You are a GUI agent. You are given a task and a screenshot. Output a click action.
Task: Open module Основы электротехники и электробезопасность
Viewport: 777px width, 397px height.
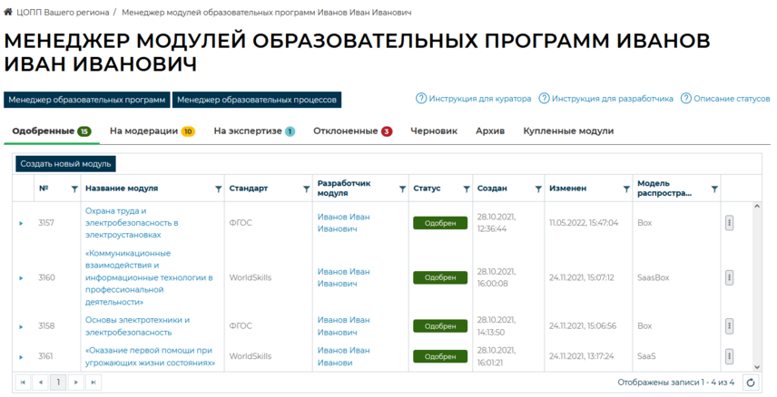[x=137, y=326]
